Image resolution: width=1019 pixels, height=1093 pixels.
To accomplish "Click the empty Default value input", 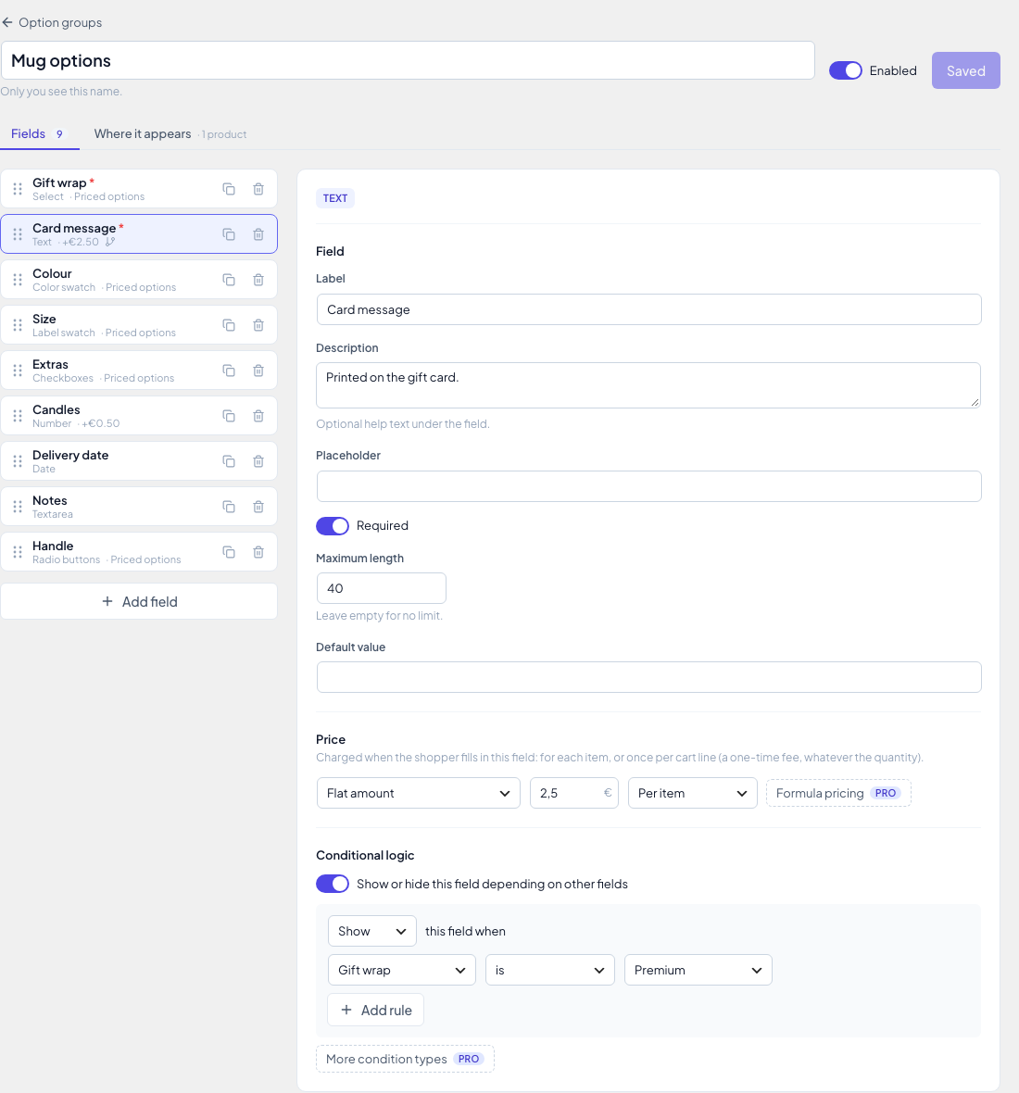I will (648, 677).
